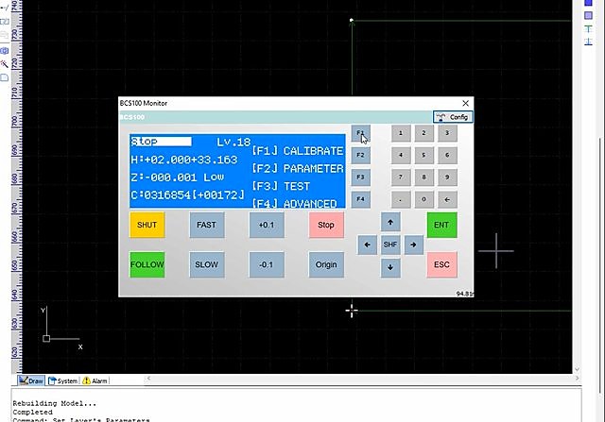The height and width of the screenshot is (422, 605).
Task: Click the horizontal scrollbar left arrow
Action: (149, 379)
